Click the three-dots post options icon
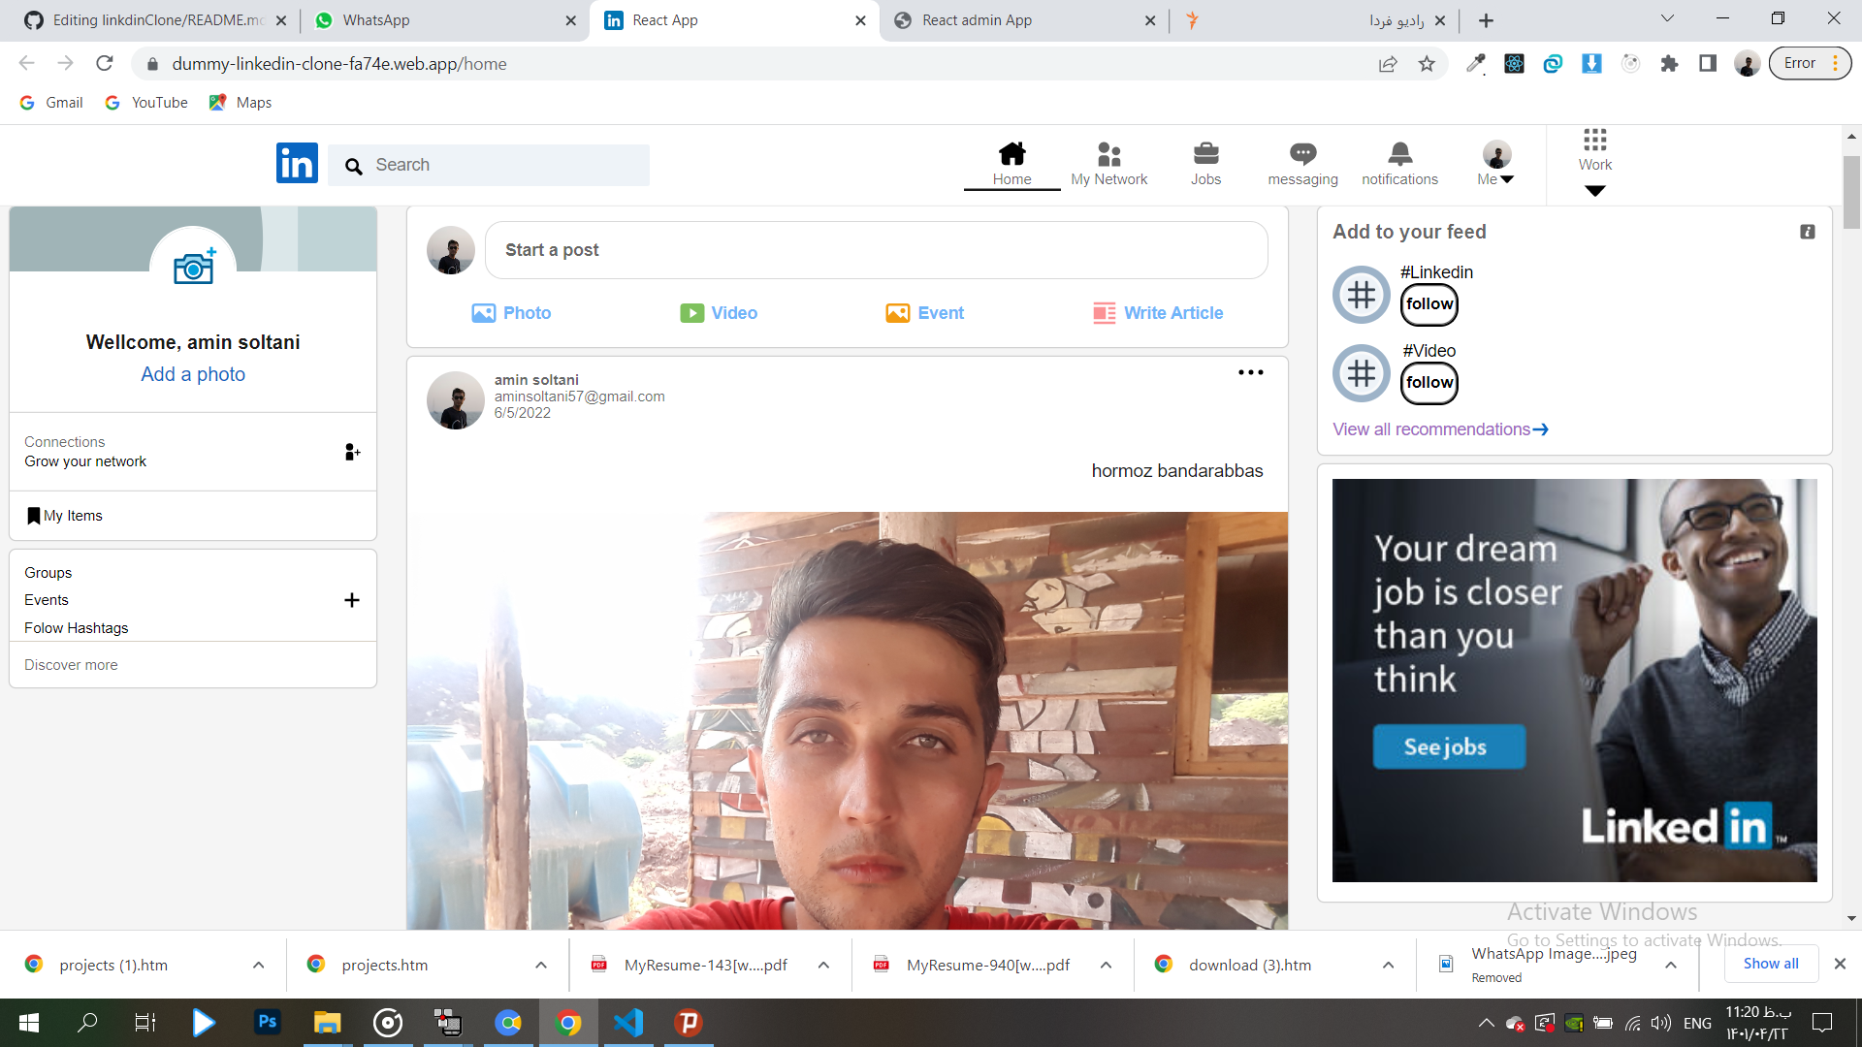 (x=1250, y=372)
